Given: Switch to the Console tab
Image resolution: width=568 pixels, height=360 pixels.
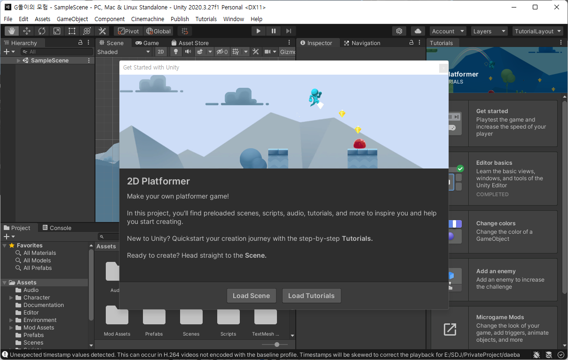Looking at the screenshot, I should tap(57, 228).
